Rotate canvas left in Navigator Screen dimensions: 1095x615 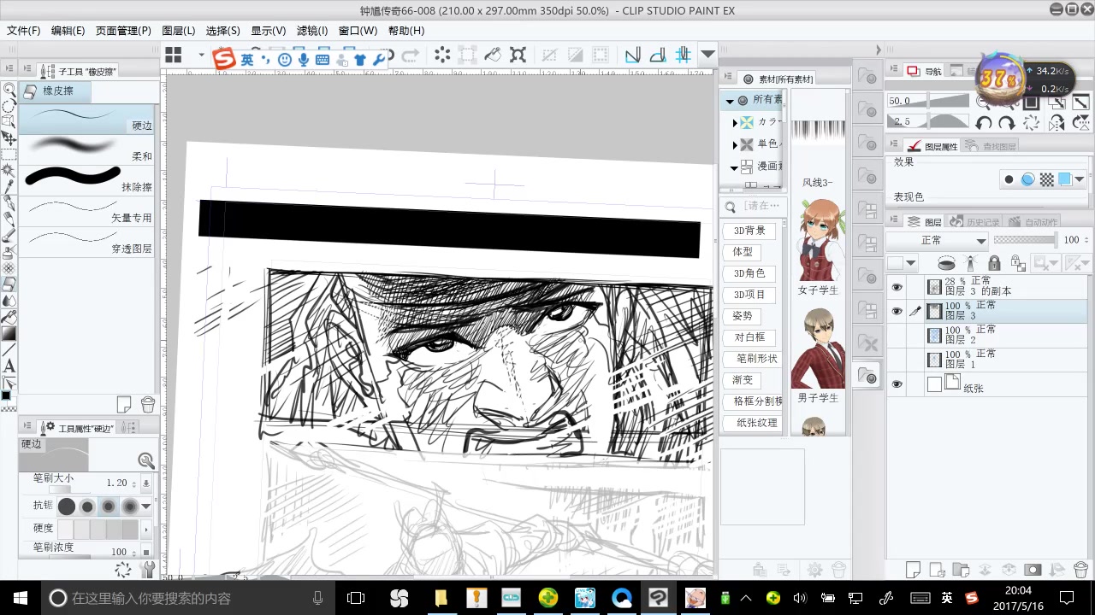[x=983, y=123]
